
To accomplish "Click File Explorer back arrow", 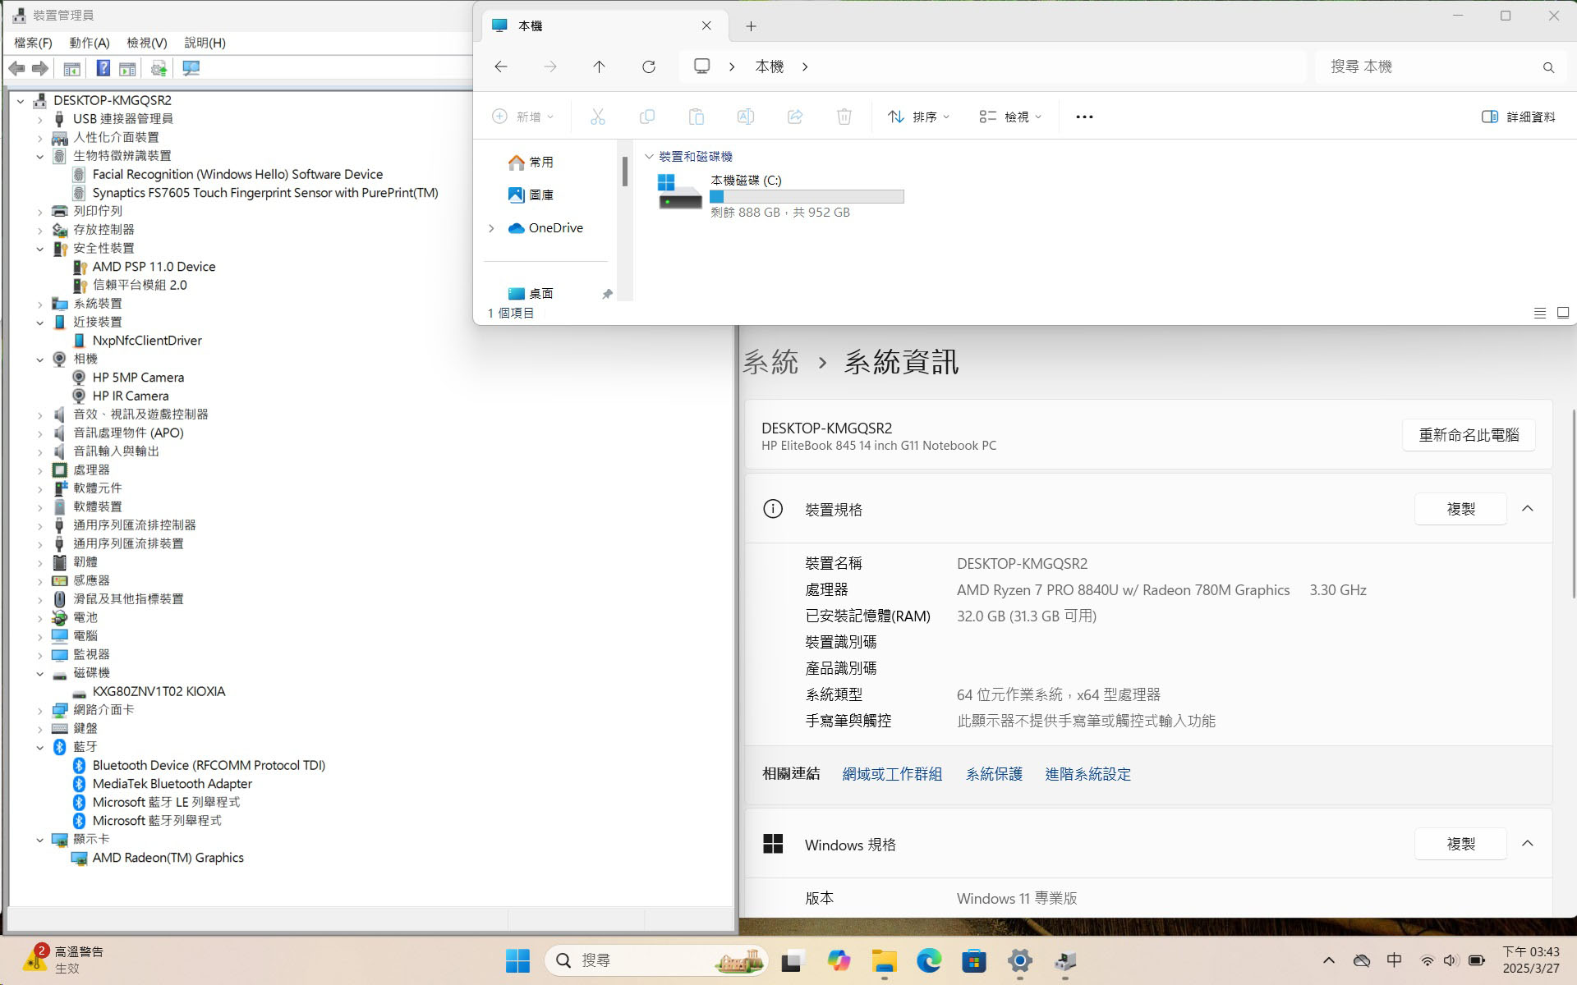I will [x=501, y=66].
